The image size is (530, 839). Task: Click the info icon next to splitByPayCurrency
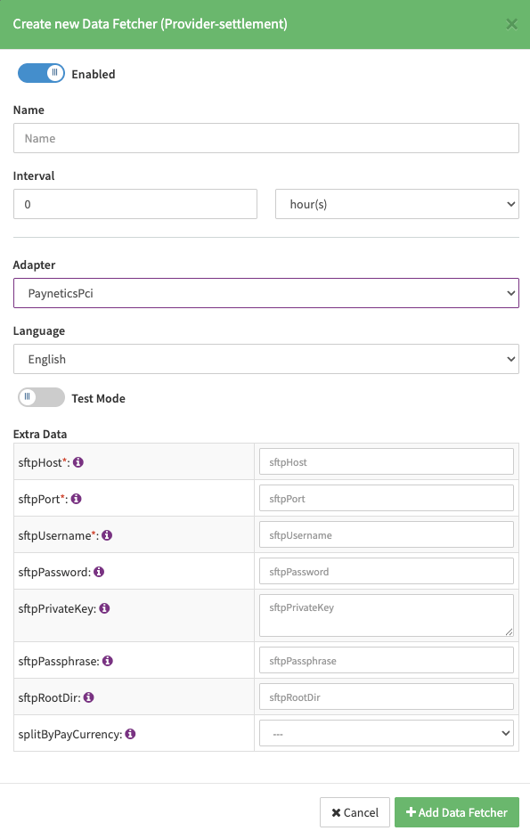[x=130, y=734]
